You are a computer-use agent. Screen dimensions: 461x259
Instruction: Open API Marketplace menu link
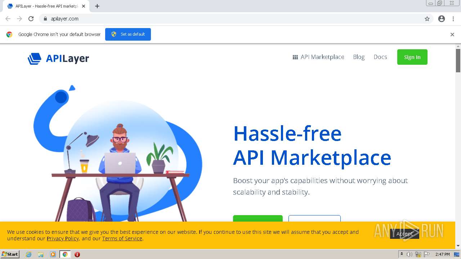pyautogui.click(x=322, y=57)
